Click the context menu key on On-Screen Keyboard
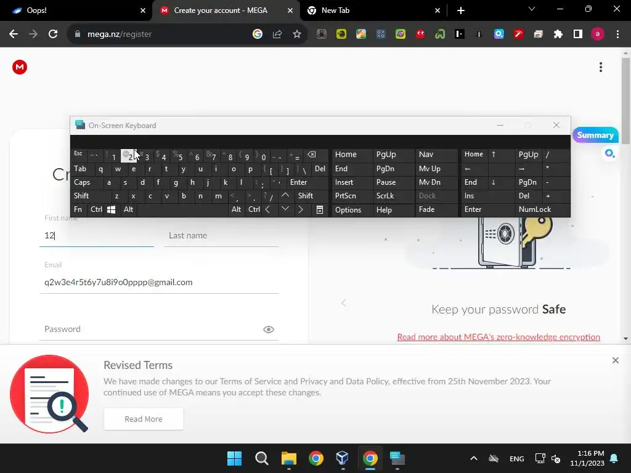The image size is (631, 473). [320, 209]
